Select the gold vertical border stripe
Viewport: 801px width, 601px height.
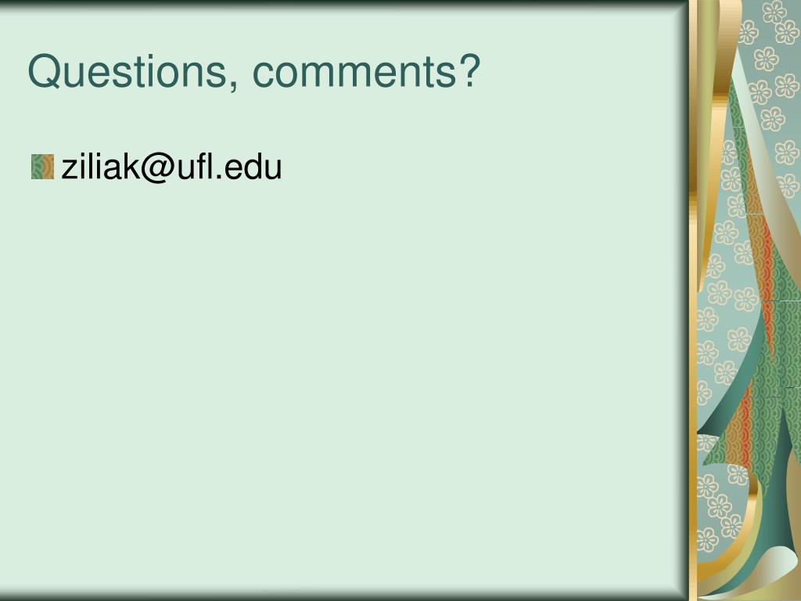(693, 300)
